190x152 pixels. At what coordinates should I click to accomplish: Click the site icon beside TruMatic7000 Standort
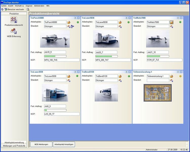coord(172,26)
